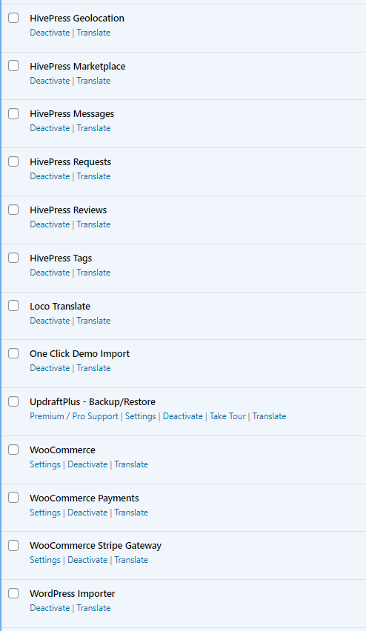Select the UpdraftPlus Backup/Restore checkbox
366x631 pixels.
[x=13, y=401]
